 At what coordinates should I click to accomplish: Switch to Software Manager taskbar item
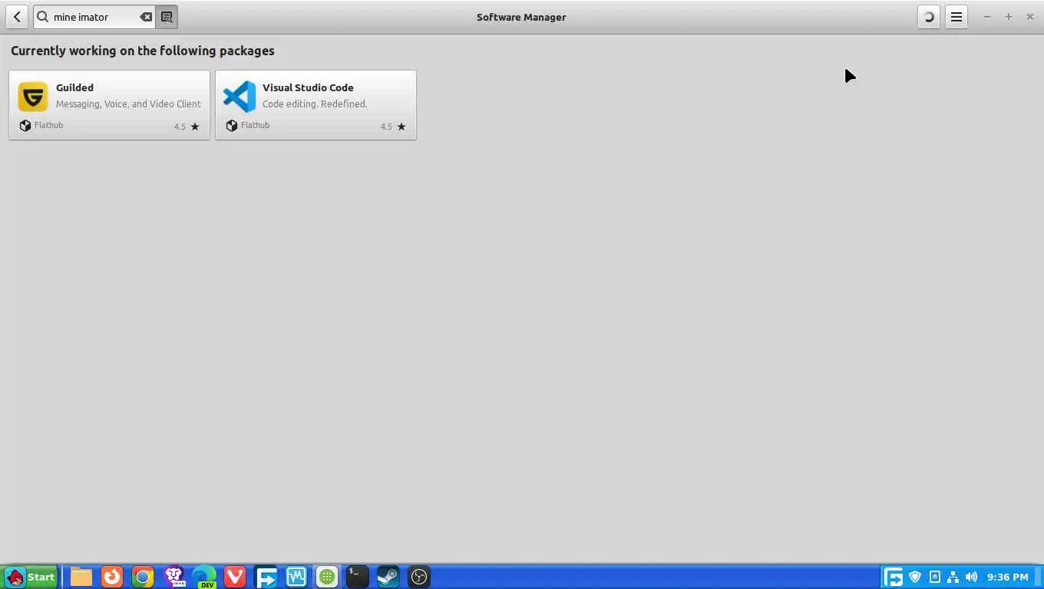click(327, 577)
